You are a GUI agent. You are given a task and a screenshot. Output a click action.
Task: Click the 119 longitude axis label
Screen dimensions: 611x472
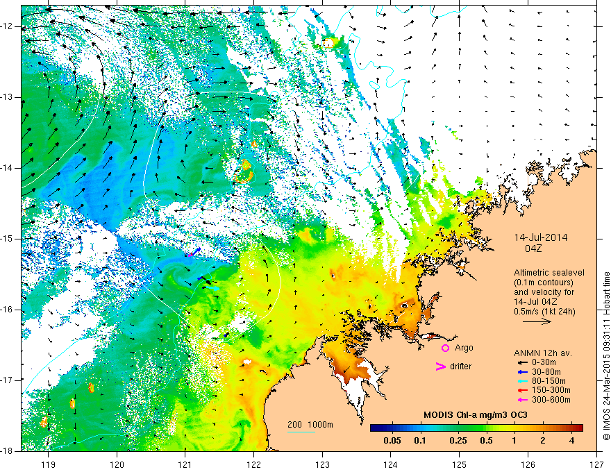point(49,464)
